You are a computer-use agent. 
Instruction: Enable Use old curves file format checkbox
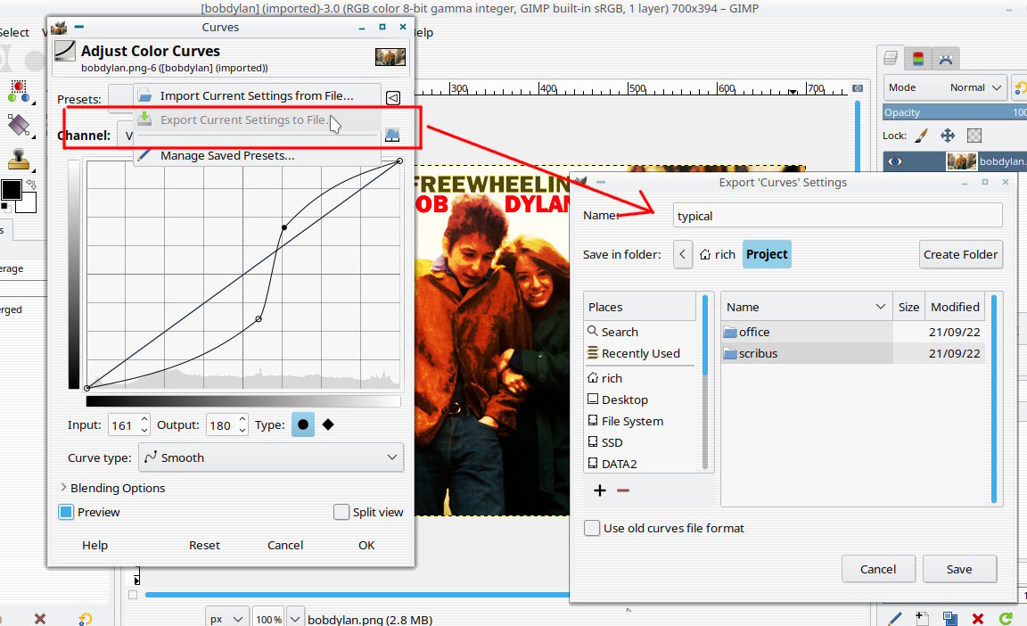(592, 528)
